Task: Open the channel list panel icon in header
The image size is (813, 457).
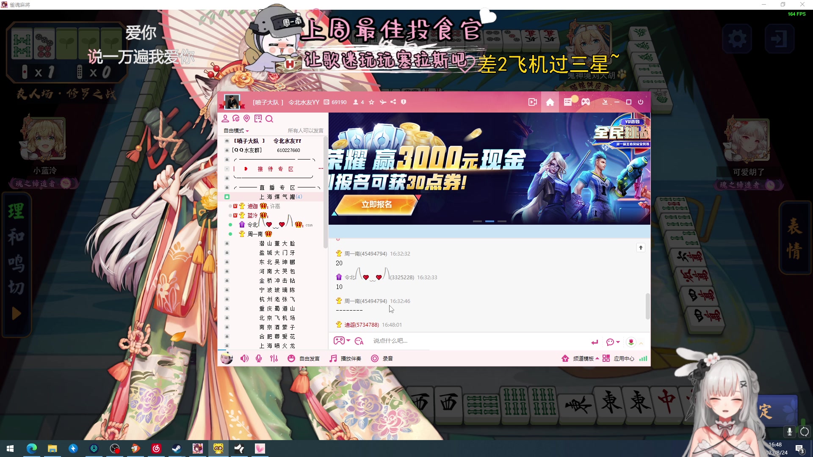Action: click(568, 102)
